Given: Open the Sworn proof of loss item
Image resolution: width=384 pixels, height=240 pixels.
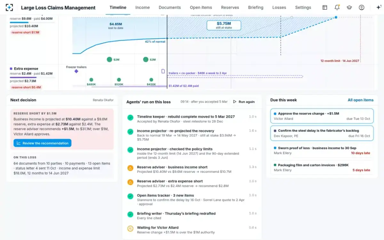Looking at the screenshot, I should tap(322, 150).
